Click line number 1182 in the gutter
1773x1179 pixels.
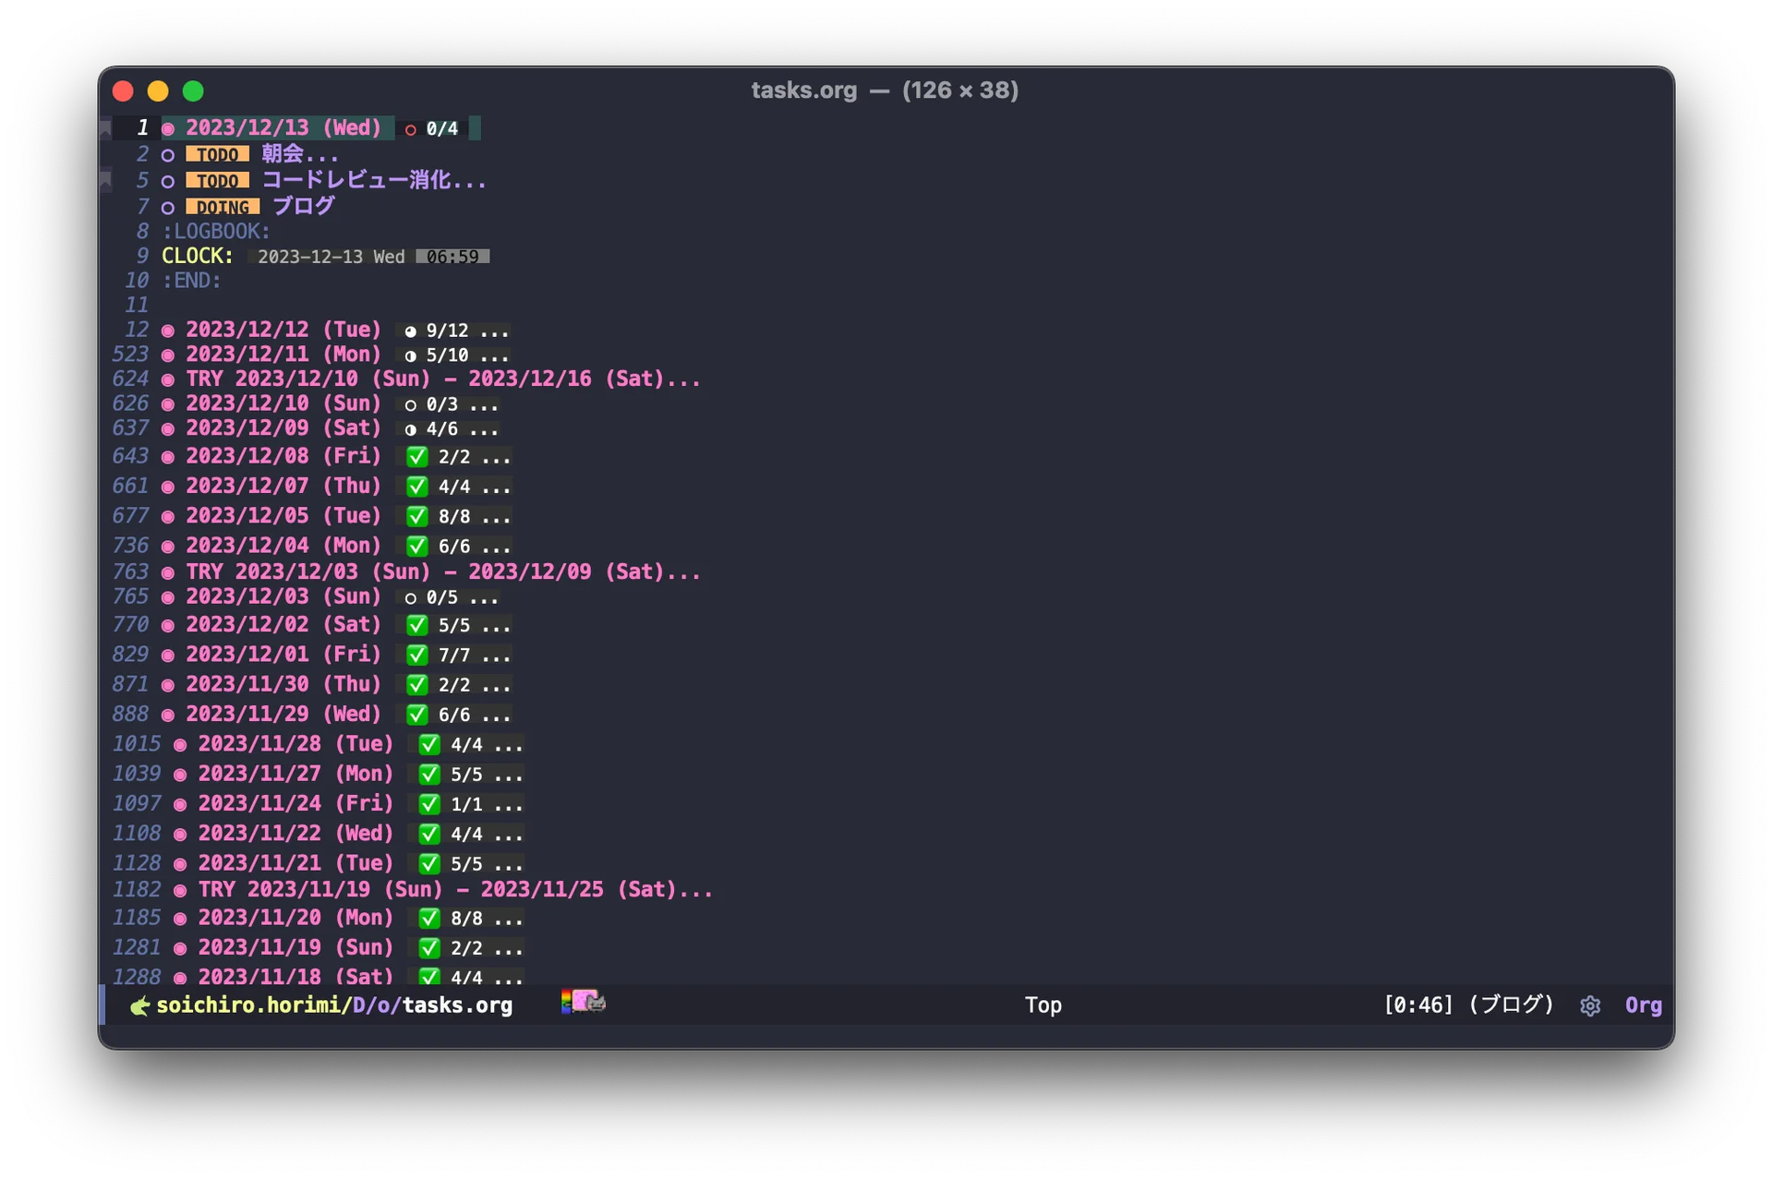point(137,890)
